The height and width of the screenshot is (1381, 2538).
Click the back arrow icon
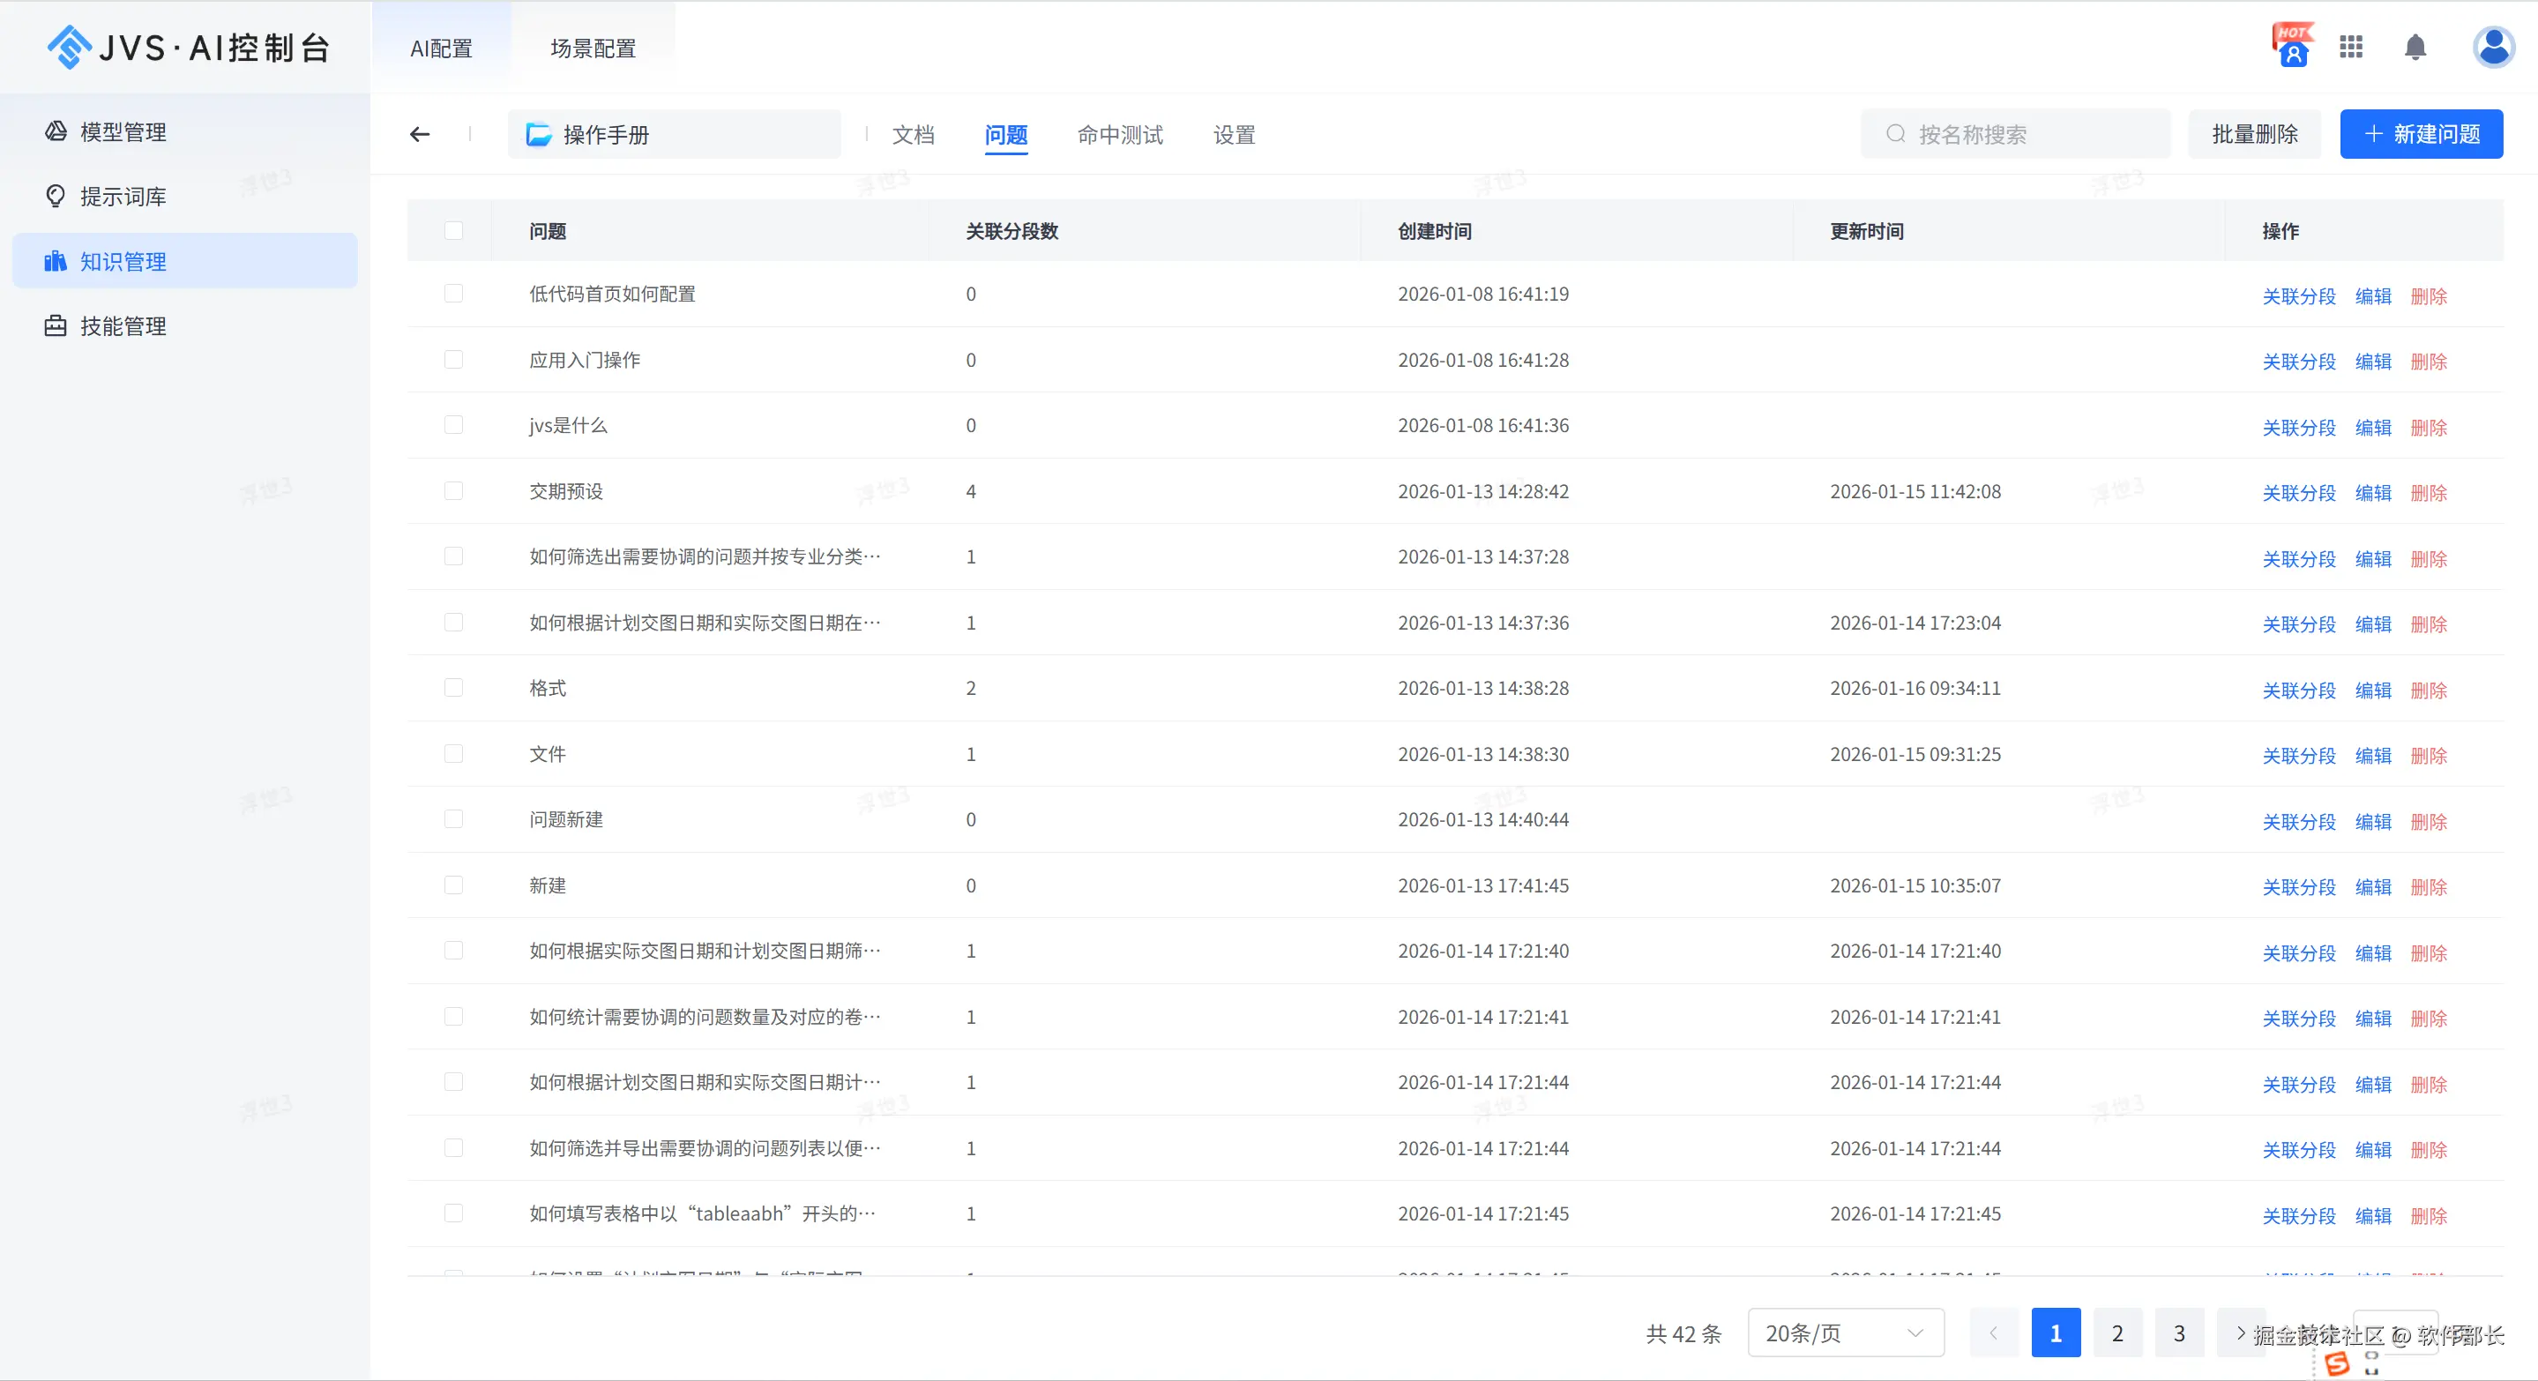(420, 134)
